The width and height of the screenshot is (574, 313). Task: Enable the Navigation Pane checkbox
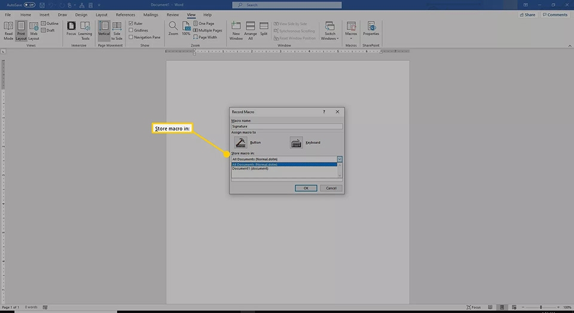tap(131, 37)
